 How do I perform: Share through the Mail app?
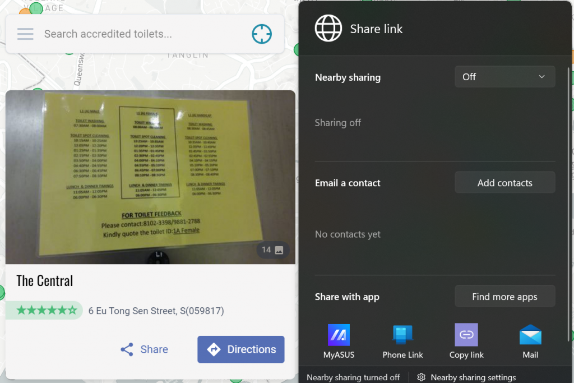pos(530,335)
